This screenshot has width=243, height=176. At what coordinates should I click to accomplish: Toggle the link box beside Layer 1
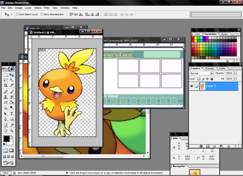(x=197, y=86)
